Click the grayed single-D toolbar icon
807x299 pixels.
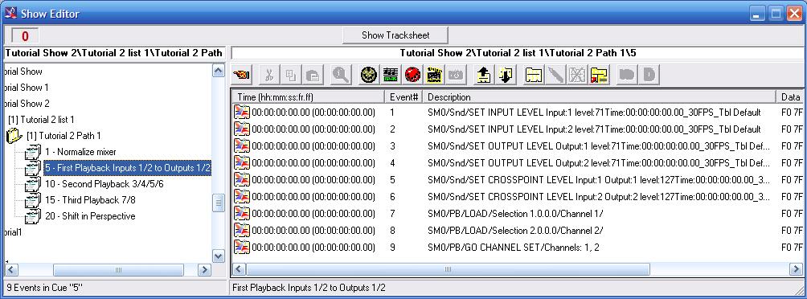pyautogui.click(x=649, y=75)
